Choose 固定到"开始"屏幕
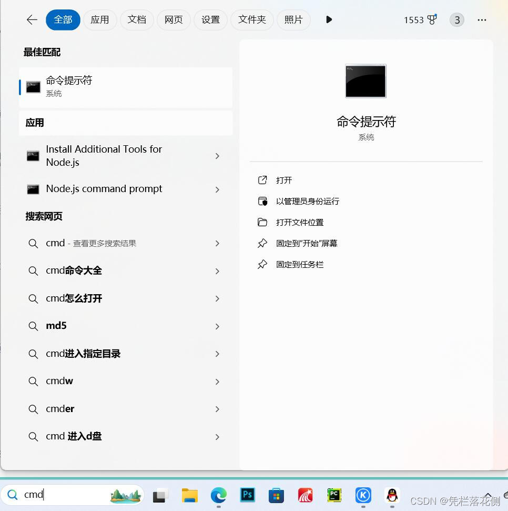 tap(307, 244)
